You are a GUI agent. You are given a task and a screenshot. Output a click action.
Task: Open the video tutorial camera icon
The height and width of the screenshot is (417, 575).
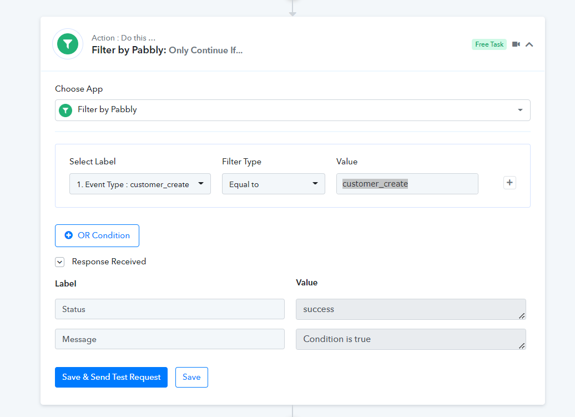coord(516,44)
